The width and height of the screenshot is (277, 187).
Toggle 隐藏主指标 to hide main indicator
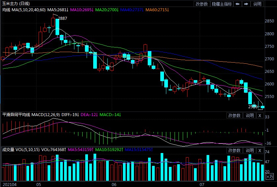(221, 4)
